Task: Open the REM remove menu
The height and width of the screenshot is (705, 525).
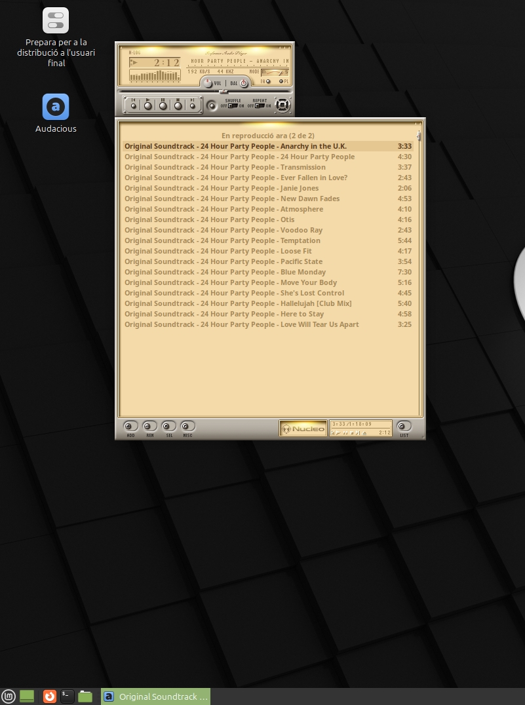Action: (x=149, y=427)
